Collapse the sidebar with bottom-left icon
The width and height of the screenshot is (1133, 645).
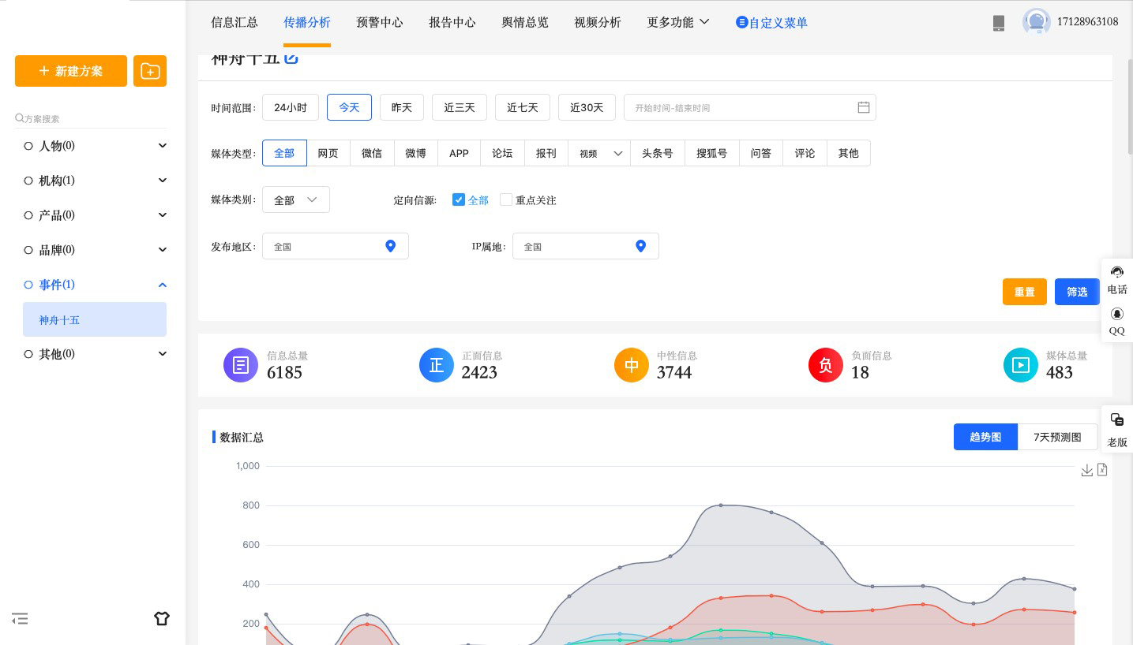21,619
